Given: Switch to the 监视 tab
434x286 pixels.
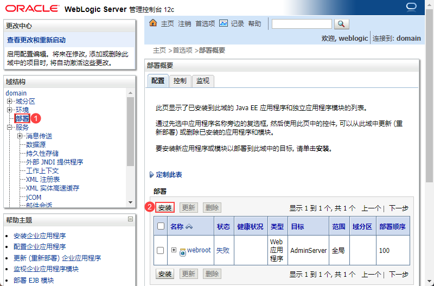Looking at the screenshot, I should (203, 81).
